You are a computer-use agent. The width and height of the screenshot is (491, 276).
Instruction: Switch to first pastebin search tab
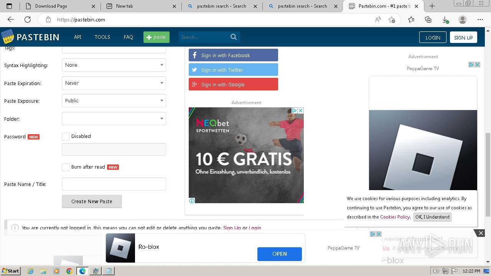[222, 6]
